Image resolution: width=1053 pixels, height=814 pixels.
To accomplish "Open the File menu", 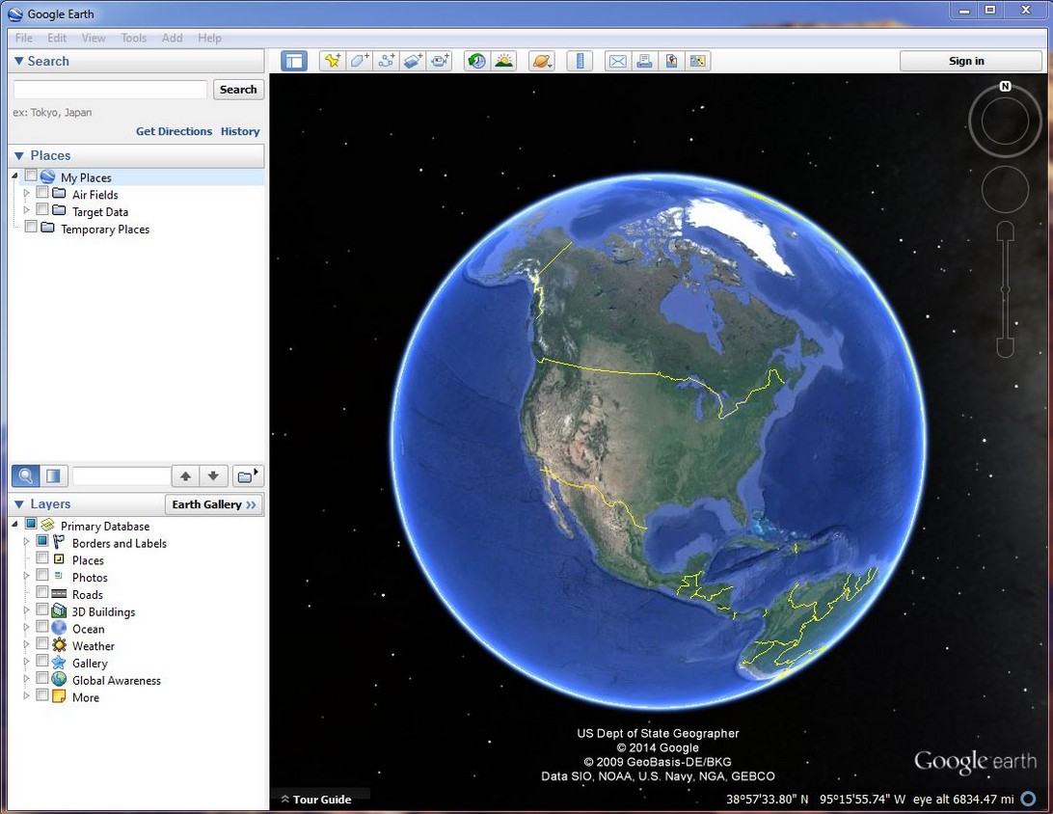I will 23,38.
